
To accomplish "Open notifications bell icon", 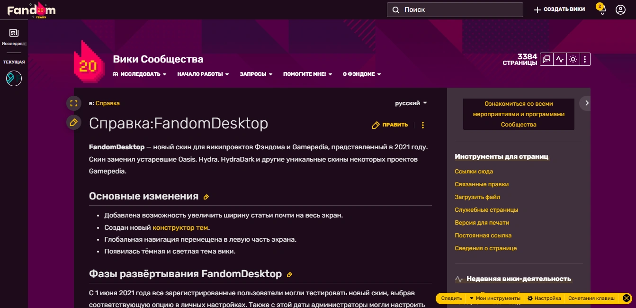I will 602,9.
